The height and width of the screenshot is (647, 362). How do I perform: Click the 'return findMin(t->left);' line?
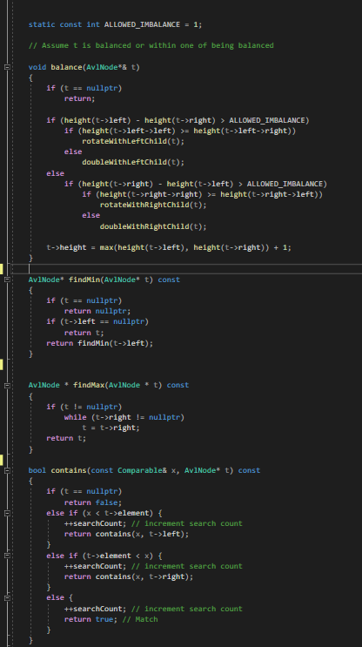(x=100, y=343)
